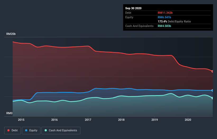Screen dimensions: 217x139
Task: Click the 2017 x-axis label
Action: tap(88, 120)
